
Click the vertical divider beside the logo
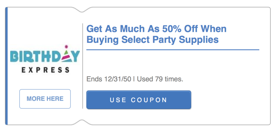(x=83, y=66)
